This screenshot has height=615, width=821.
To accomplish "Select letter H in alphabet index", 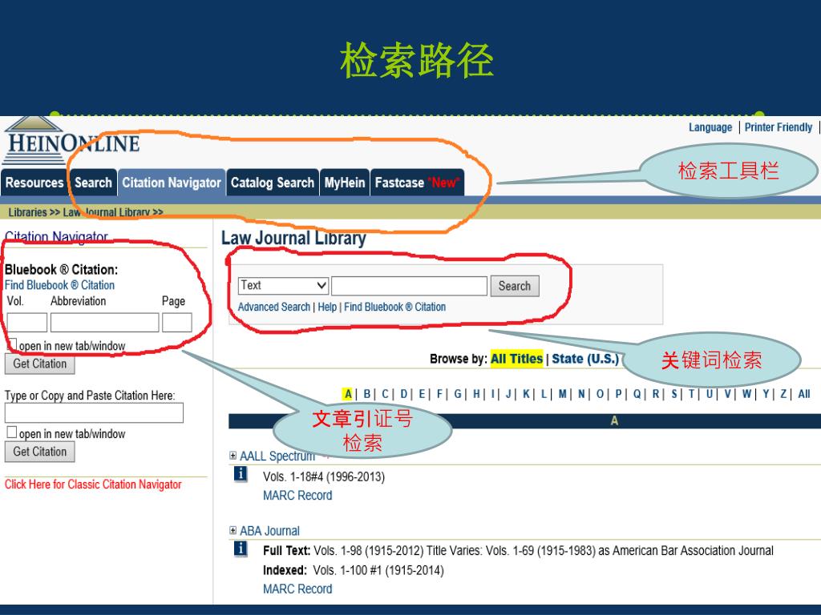I will (x=476, y=394).
